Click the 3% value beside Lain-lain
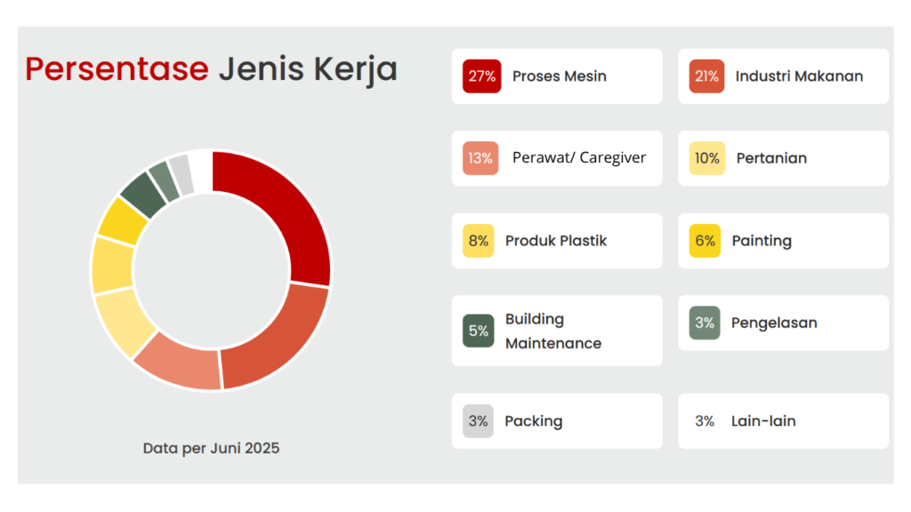 point(705,421)
